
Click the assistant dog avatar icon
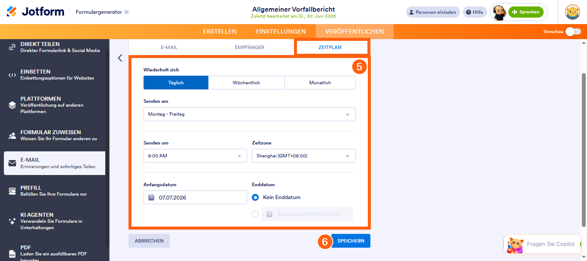[499, 12]
